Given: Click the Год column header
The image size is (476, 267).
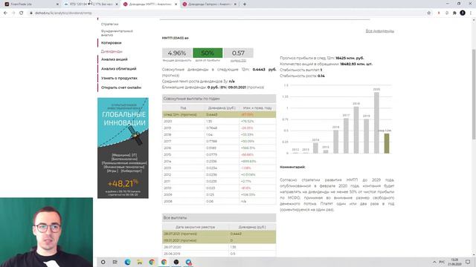Looking at the screenshot, I should (183, 108).
